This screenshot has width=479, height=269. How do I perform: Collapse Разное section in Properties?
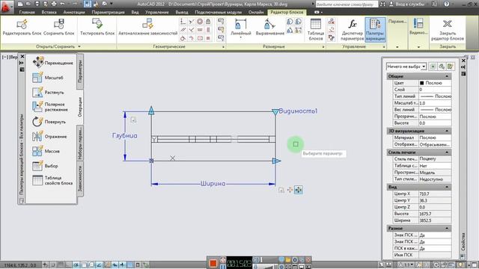point(448,228)
